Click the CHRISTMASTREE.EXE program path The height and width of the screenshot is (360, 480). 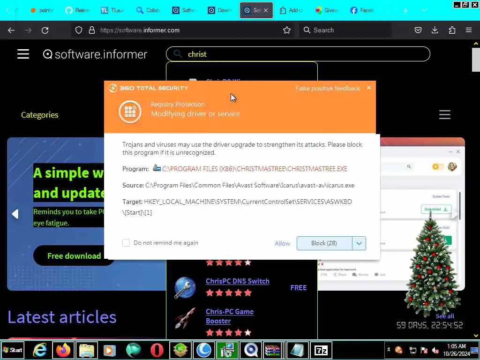tap(255, 169)
